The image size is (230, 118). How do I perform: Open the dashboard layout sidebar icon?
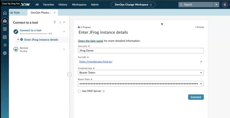pos(5,29)
